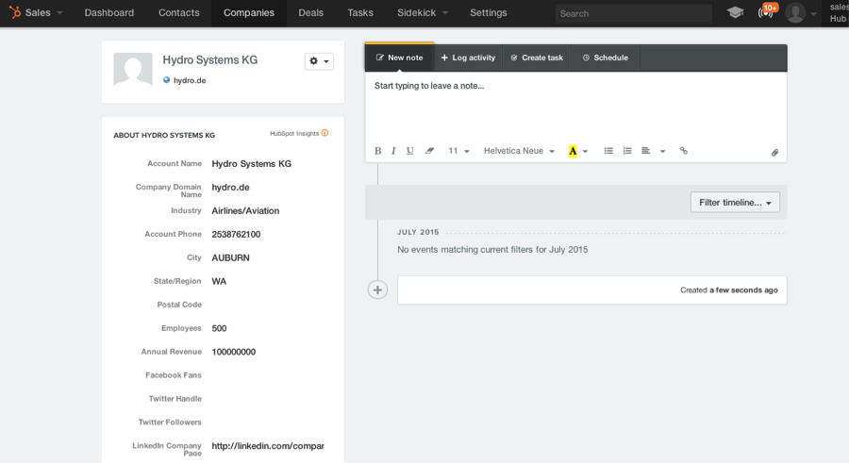Click the company avatar placeholder image
The width and height of the screenshot is (849, 463).
point(133,70)
